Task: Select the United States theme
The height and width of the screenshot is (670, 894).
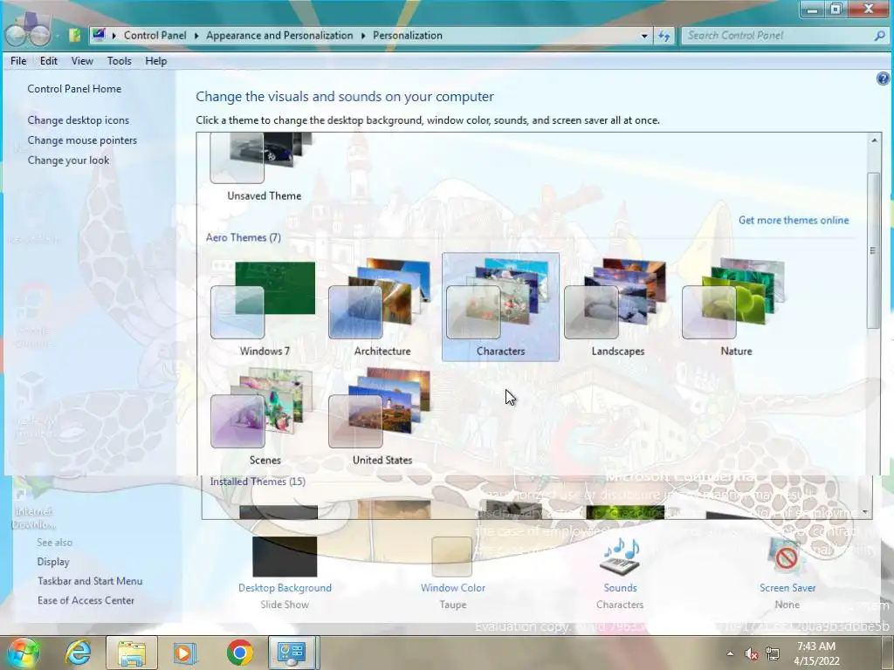Action: (x=382, y=416)
